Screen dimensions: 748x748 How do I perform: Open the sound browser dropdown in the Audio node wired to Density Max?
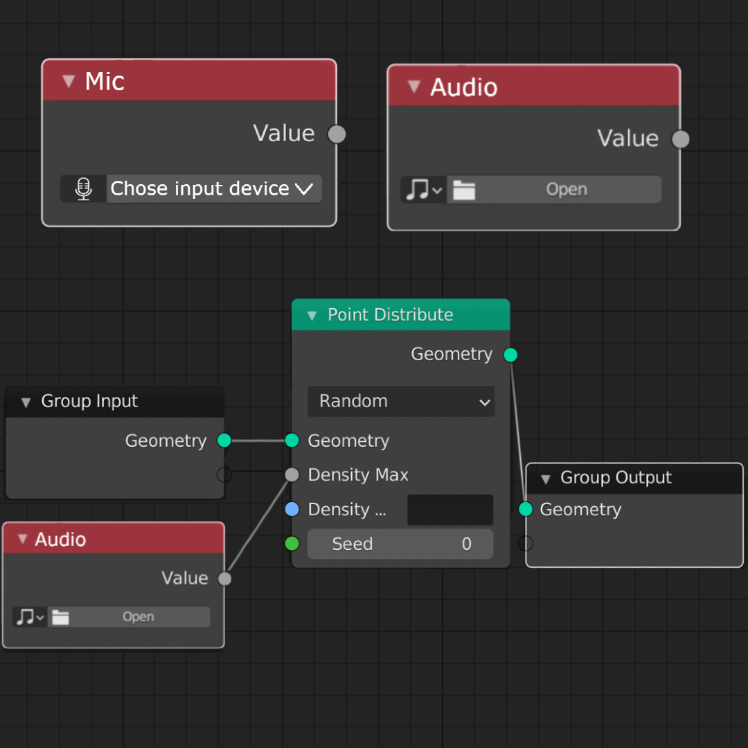pos(30,617)
